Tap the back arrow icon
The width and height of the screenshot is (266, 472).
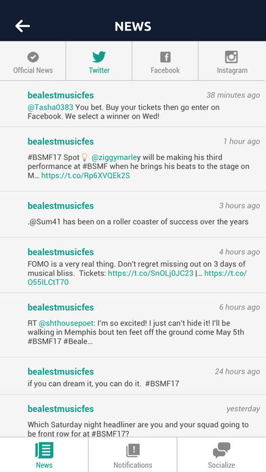(22, 26)
